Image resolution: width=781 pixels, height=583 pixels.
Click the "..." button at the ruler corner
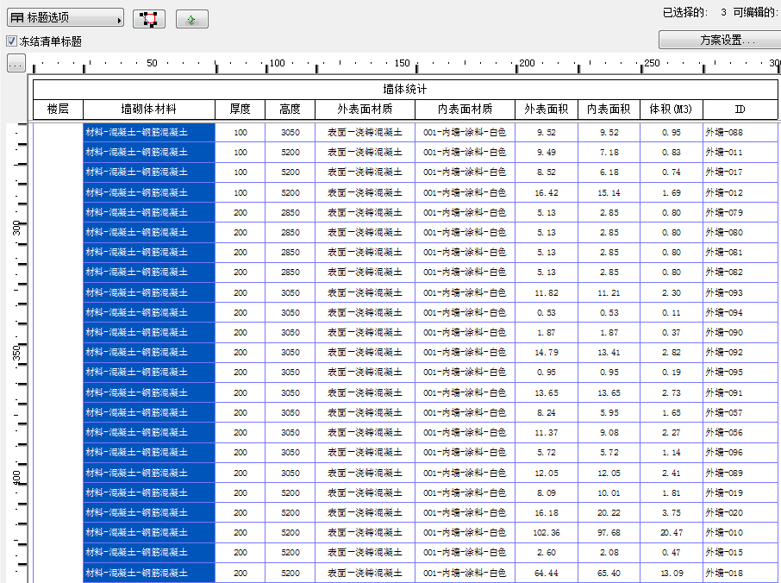point(14,62)
